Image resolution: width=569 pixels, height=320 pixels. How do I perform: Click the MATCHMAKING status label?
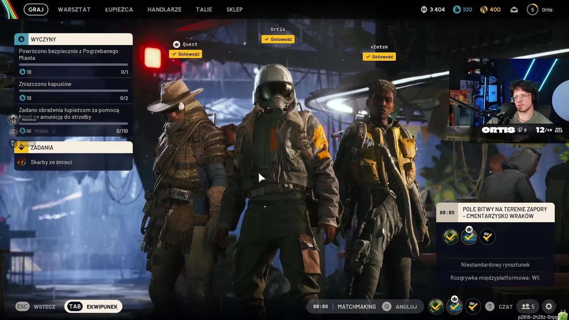point(357,307)
